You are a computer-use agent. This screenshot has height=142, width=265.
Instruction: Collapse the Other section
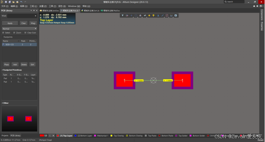coord(2,103)
